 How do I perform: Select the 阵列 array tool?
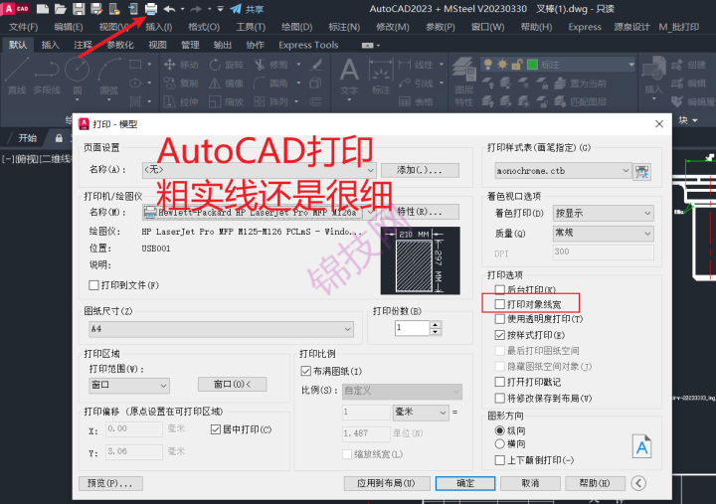pos(271,101)
